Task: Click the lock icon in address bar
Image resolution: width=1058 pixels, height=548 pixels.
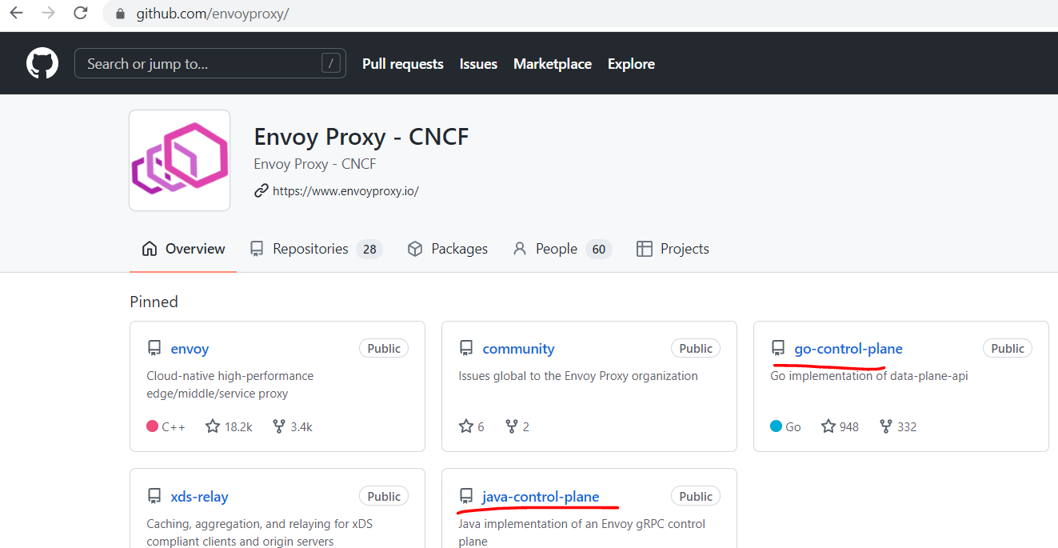Action: 121,14
